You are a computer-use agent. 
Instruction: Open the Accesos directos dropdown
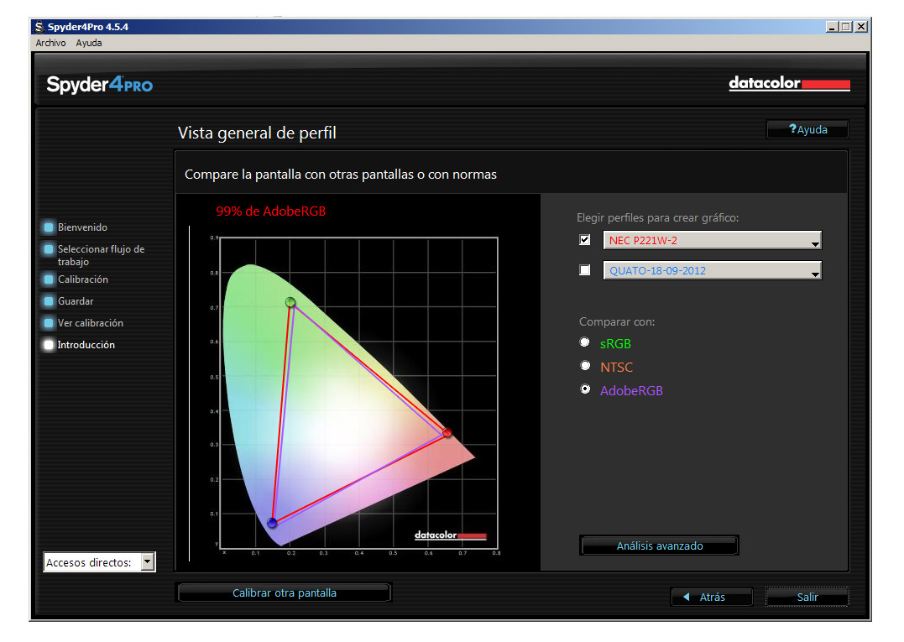(148, 562)
